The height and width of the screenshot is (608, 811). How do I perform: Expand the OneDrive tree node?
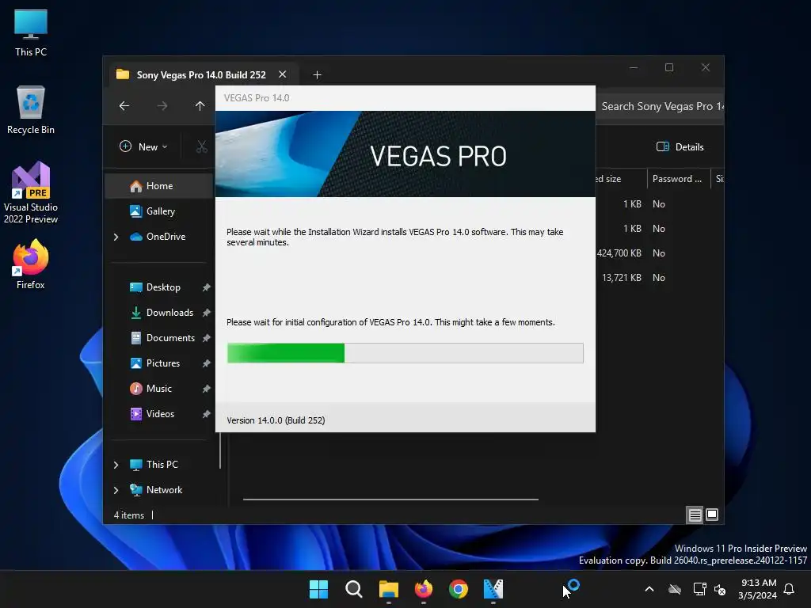coord(116,237)
